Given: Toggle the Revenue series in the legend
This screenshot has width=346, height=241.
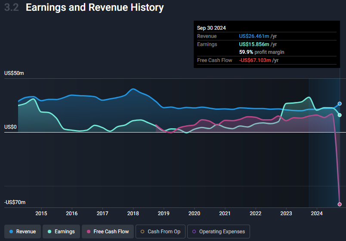Looking at the screenshot, I should click(23, 232).
